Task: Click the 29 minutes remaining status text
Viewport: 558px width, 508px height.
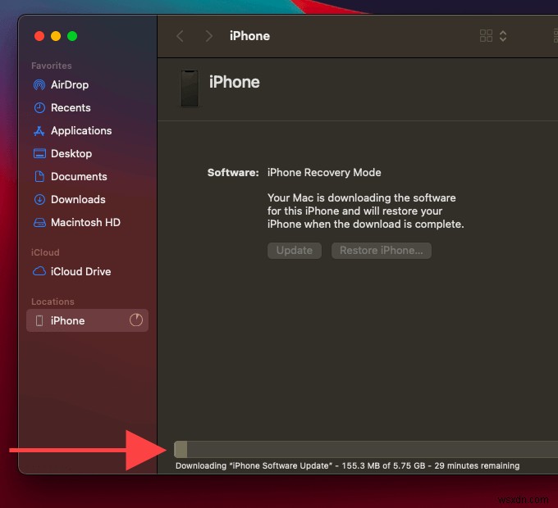Action: coord(477,465)
